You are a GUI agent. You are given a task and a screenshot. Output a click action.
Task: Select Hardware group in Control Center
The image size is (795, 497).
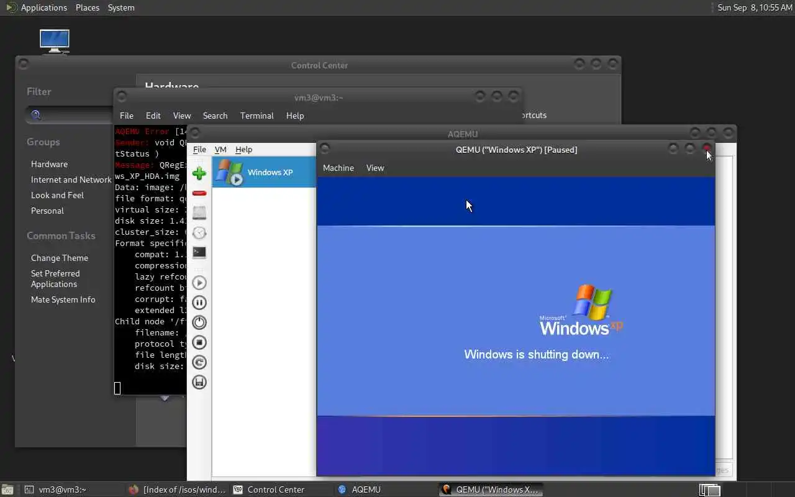tap(50, 164)
